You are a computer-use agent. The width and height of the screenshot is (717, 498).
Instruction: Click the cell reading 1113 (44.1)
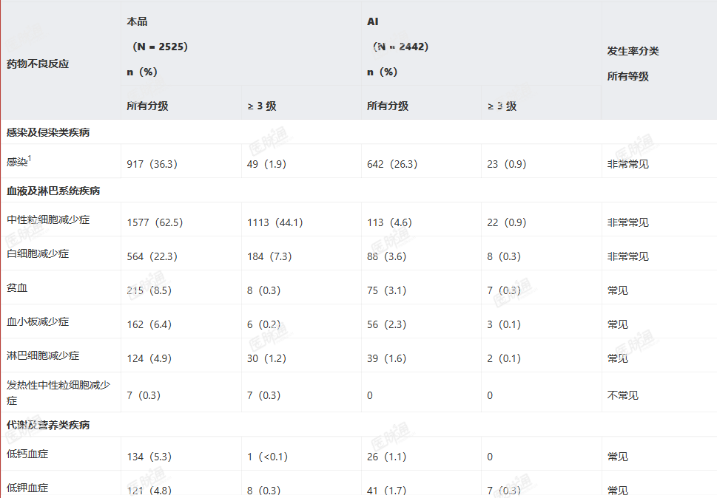275,222
